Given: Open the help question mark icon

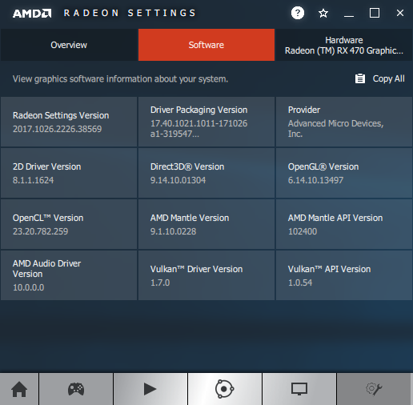Looking at the screenshot, I should [298, 13].
